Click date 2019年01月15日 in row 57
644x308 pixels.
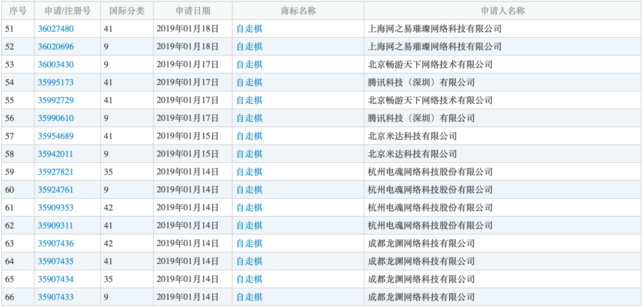(x=188, y=136)
